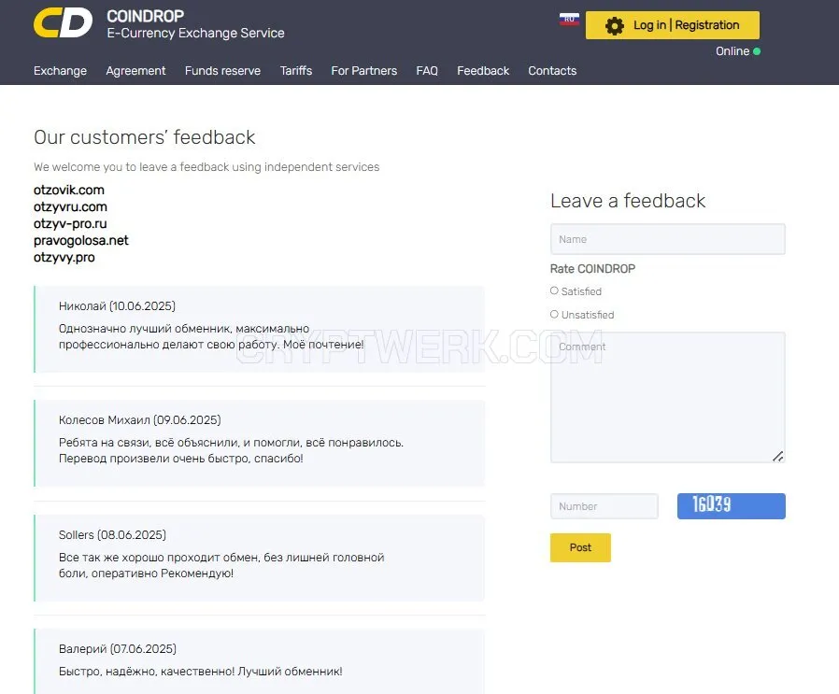The height and width of the screenshot is (694, 839).
Task: Click Log in | Registration button
Action: pyautogui.click(x=673, y=25)
